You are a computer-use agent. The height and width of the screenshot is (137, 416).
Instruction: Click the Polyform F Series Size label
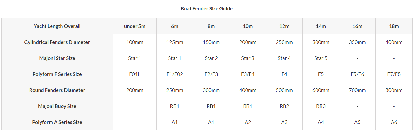pos(57,74)
